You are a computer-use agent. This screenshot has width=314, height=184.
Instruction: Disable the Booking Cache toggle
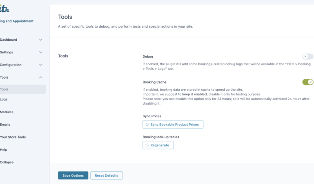[x=307, y=82]
